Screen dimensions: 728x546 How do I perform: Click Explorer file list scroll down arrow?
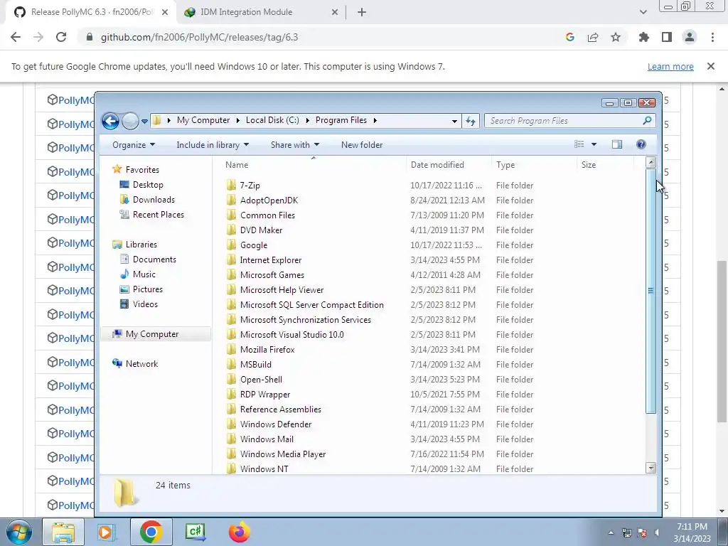[651, 468]
